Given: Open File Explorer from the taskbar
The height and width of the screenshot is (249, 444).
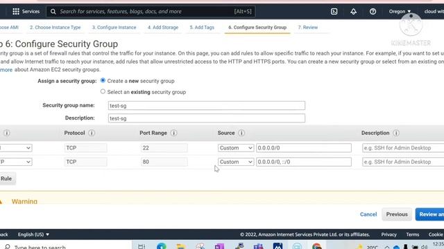Looking at the screenshot, I should tap(180, 246).
